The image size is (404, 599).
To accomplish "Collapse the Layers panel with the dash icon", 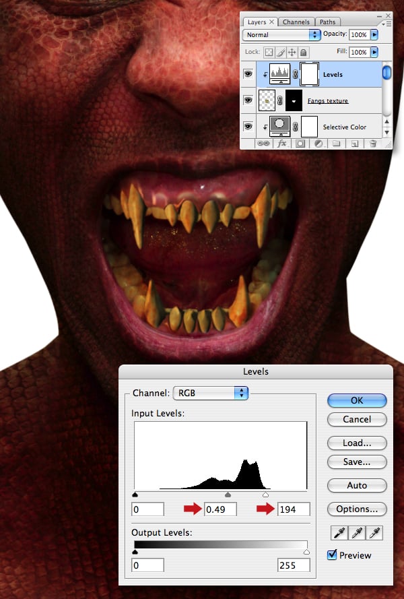I will 379,16.
